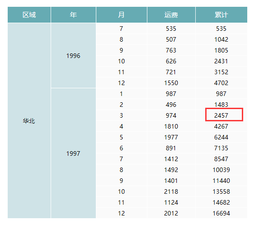This screenshot has height=225, width=259.
Task: Select the 1997 year cell
Action: click(x=73, y=153)
